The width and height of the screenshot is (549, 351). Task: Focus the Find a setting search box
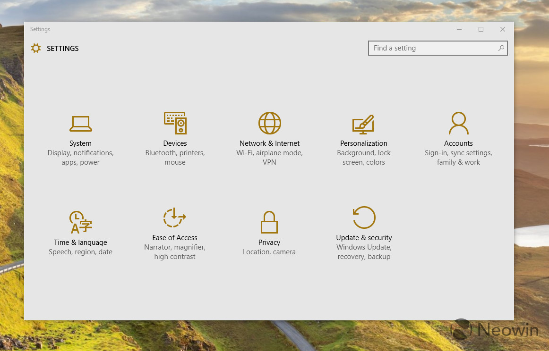pos(437,48)
